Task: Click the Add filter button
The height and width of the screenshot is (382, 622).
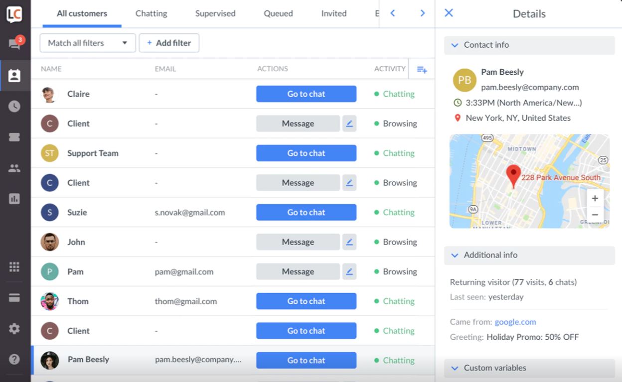Action: [x=169, y=43]
